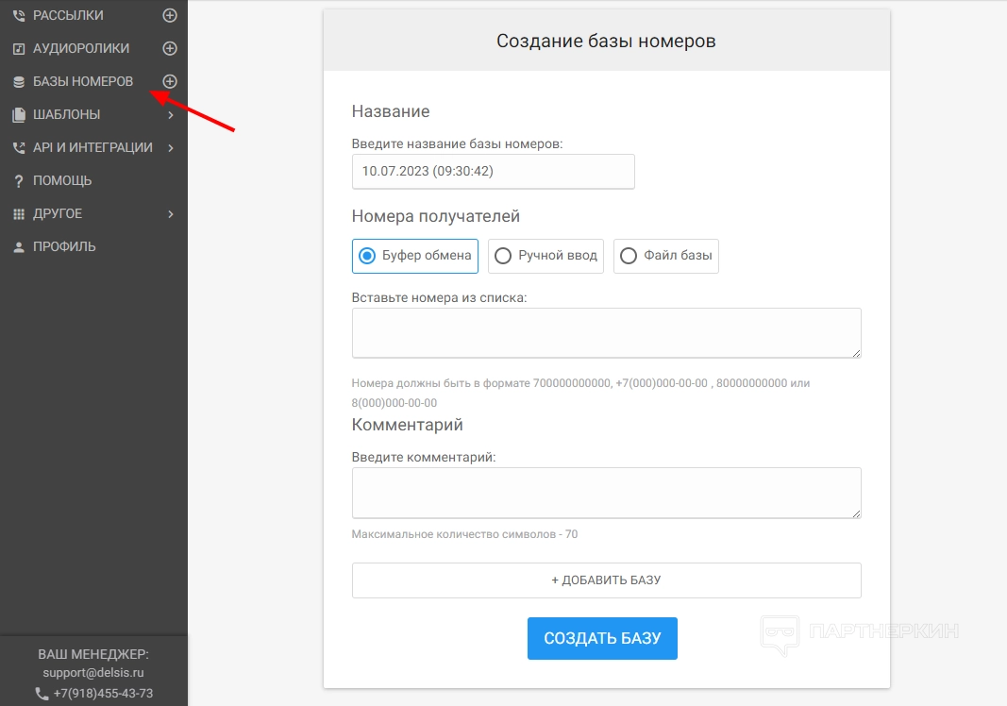Open the ПОМОЩЬ menu item
The width and height of the screenshot is (1007, 706).
[x=62, y=180]
